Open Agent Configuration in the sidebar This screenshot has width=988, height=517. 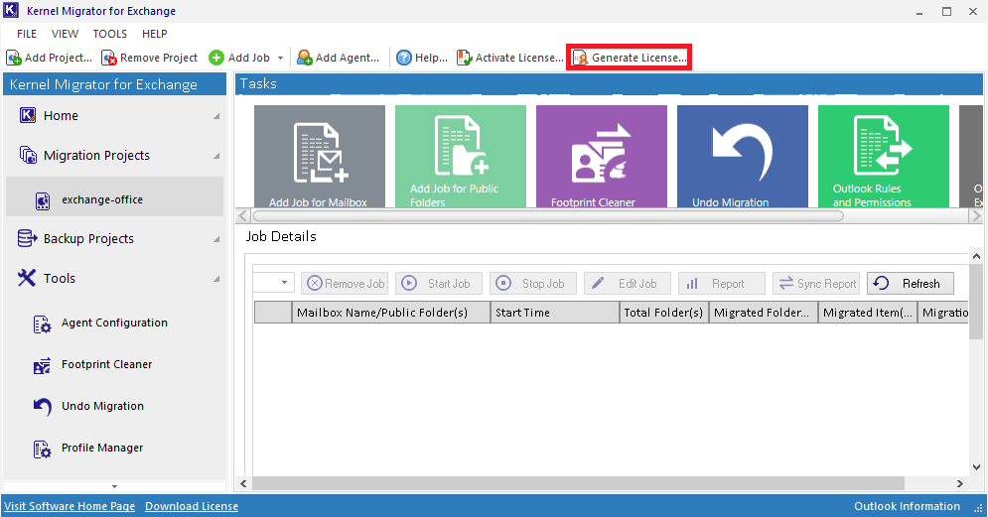tap(114, 323)
